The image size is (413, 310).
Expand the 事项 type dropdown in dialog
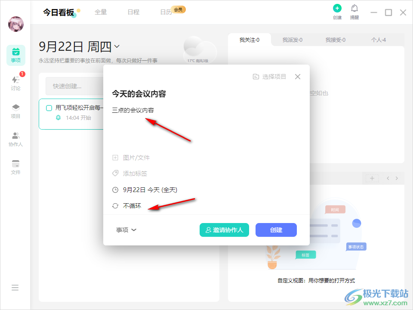[x=126, y=230]
